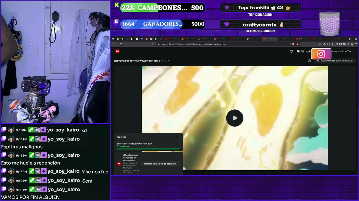The image size is (359, 201).
Task: Click the pinned Twitch tab icon
Action: (113, 39)
